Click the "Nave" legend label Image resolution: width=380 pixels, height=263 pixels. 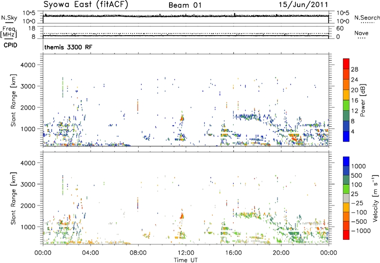tap(361, 33)
